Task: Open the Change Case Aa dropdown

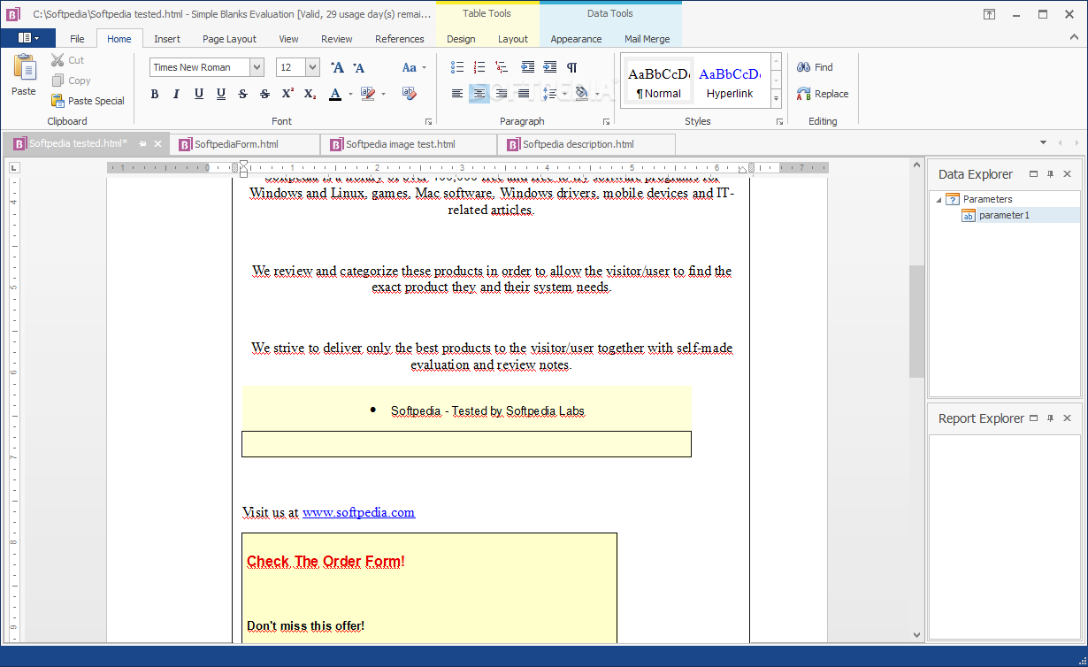Action: click(414, 67)
